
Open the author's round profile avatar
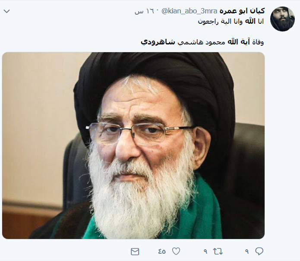pos(282,19)
